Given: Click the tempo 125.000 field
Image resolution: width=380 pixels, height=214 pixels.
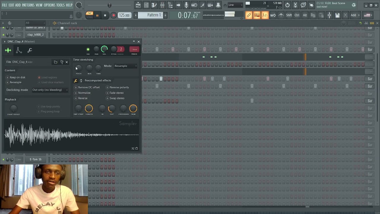Looking at the screenshot, I should [x=124, y=15].
